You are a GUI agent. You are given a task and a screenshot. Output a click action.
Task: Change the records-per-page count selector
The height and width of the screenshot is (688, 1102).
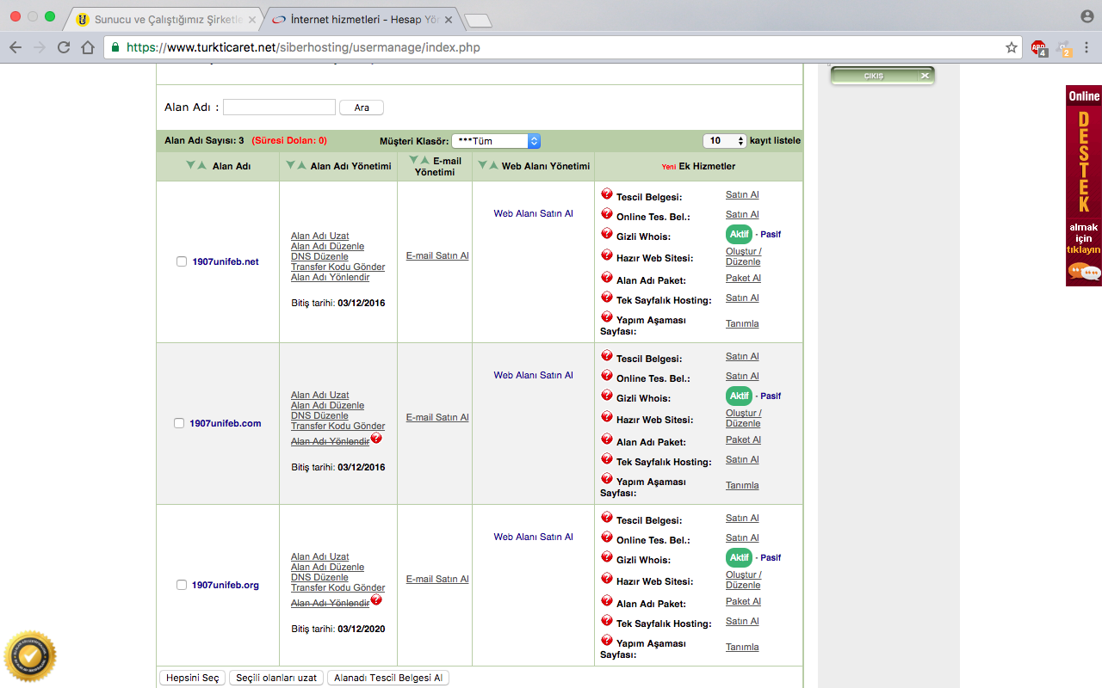pyautogui.click(x=725, y=141)
